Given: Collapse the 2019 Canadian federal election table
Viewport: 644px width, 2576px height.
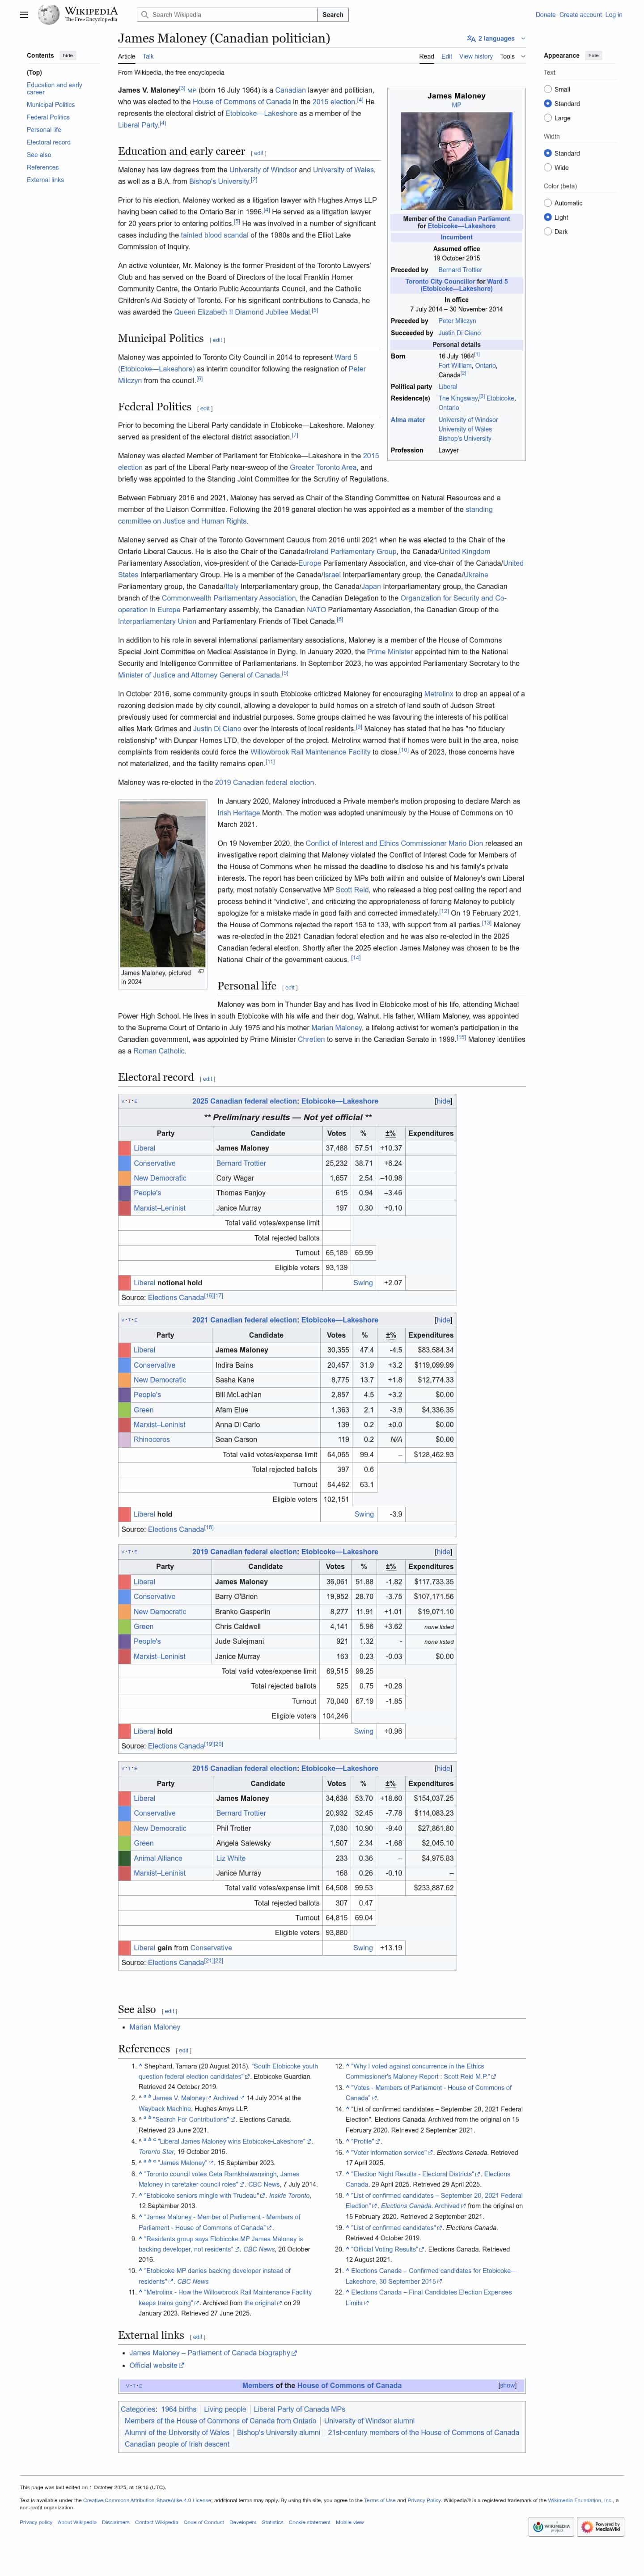Looking at the screenshot, I should 443,1552.
